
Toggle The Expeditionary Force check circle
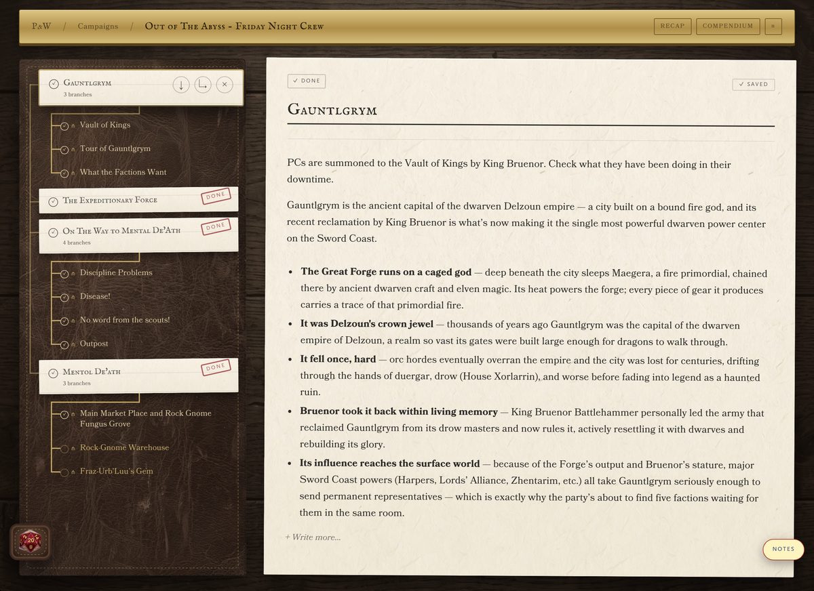click(x=53, y=201)
